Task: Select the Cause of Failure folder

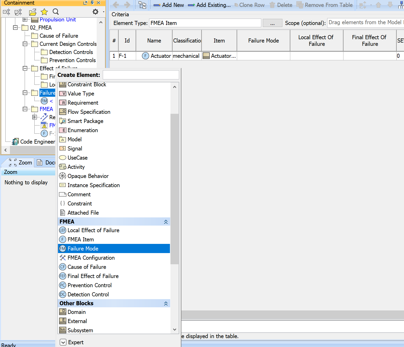Action: (59, 36)
